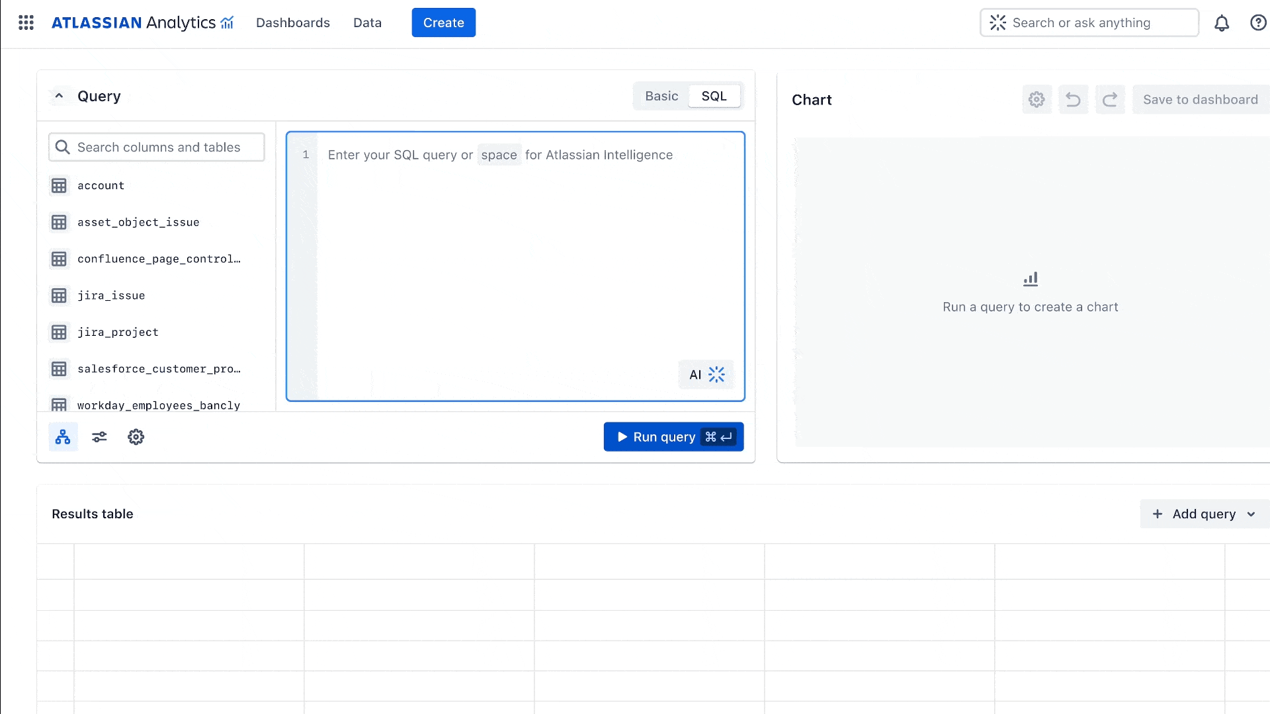
Task: Click the query filter/sliders icon
Action: [x=99, y=437]
